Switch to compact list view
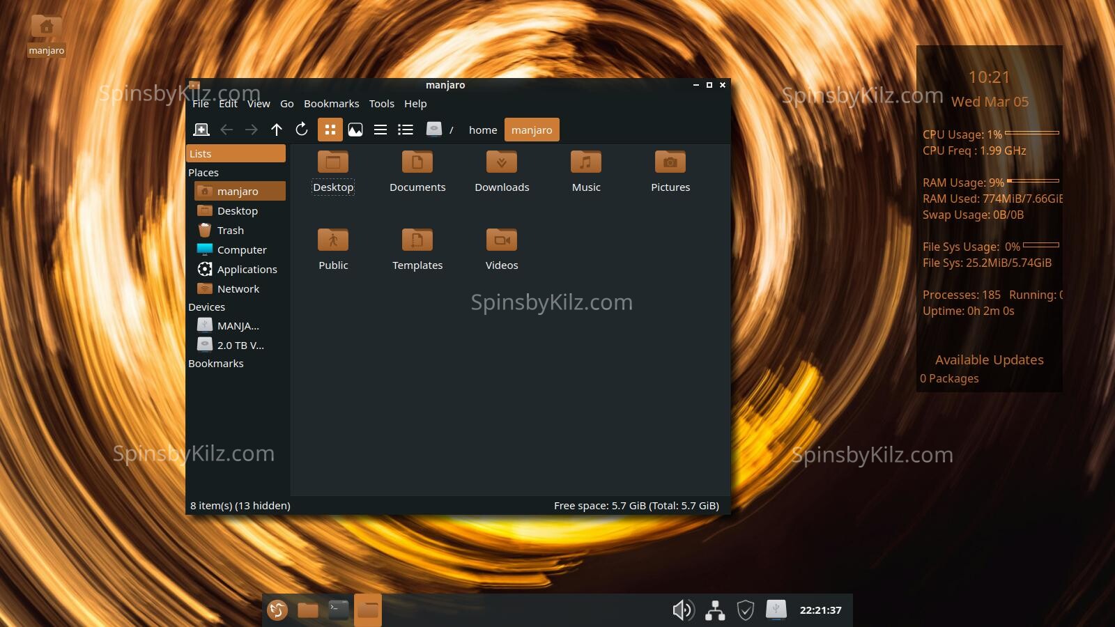Screen dimensions: 1115x627 (x=380, y=130)
